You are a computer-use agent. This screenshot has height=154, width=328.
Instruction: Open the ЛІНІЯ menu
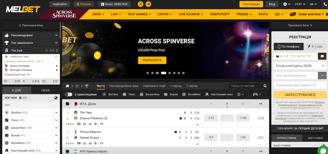tap(98, 14)
